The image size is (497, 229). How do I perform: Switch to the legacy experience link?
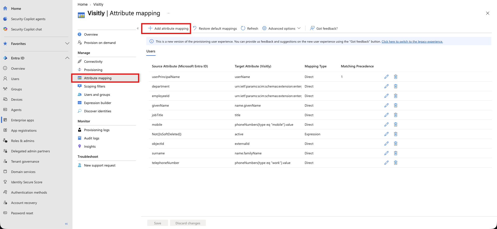[412, 42]
